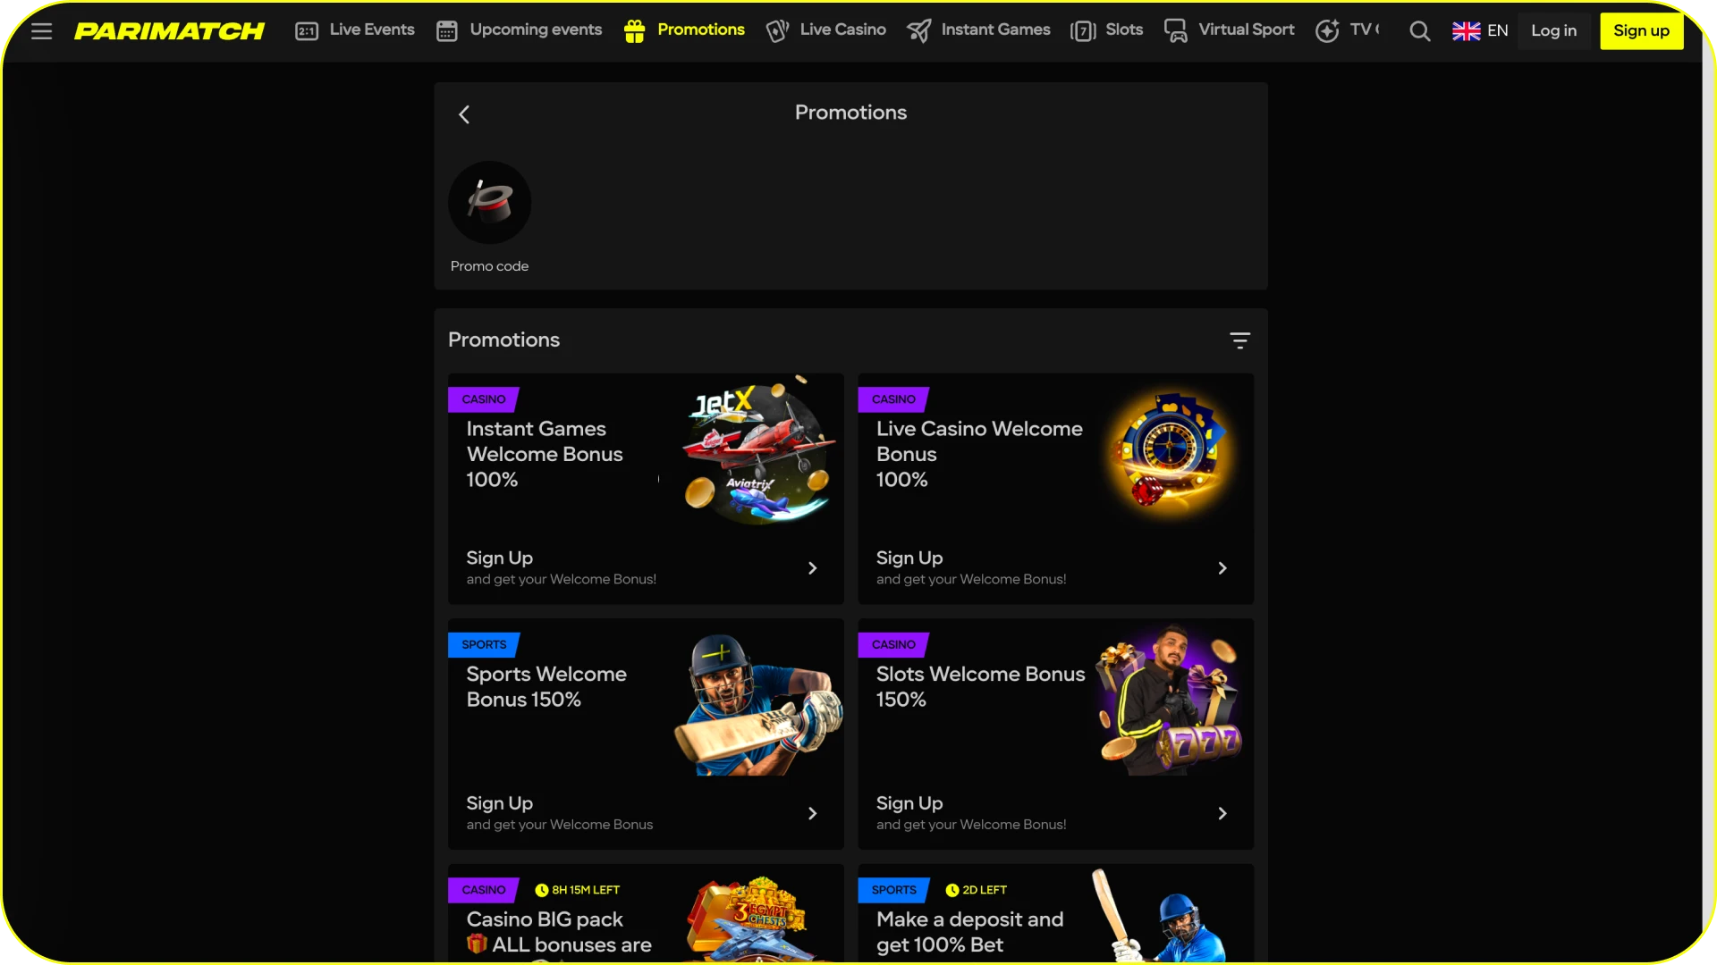Click the 8H 15M LEFT timer label

pyautogui.click(x=586, y=890)
